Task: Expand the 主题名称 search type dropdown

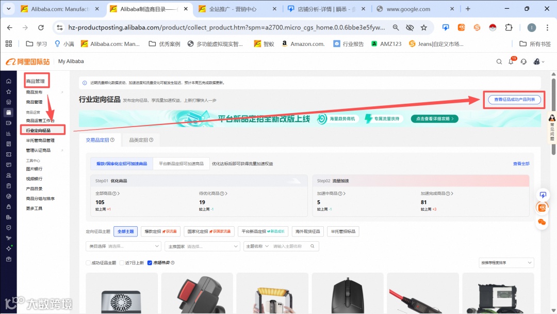Action: click(x=257, y=246)
